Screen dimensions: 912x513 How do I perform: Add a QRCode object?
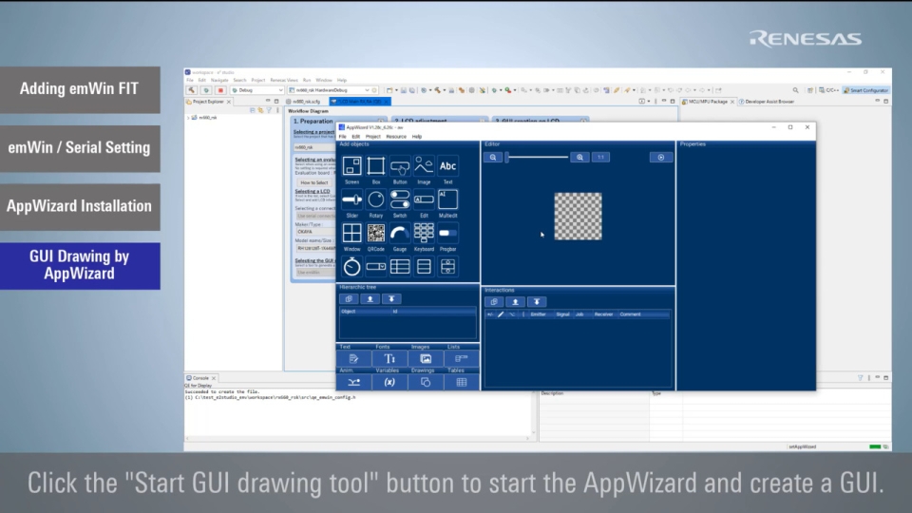point(376,234)
